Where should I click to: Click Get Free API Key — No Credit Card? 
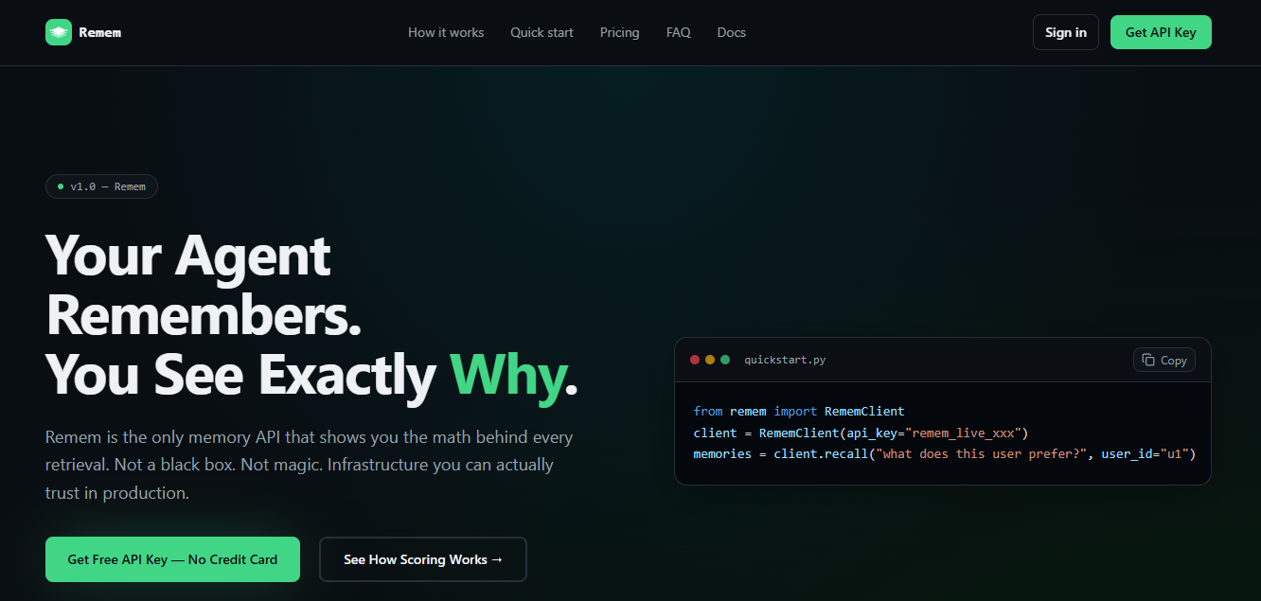(172, 559)
